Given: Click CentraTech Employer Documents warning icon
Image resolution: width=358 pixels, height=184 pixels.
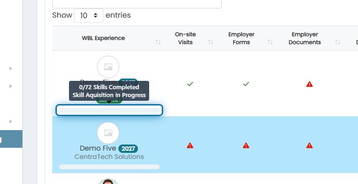Looking at the screenshot, I should [310, 145].
